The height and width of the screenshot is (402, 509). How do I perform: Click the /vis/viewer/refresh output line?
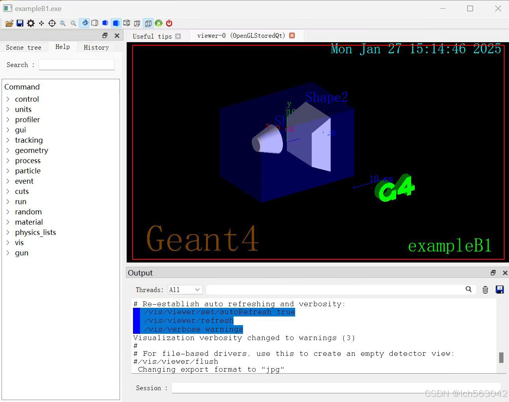[189, 320]
